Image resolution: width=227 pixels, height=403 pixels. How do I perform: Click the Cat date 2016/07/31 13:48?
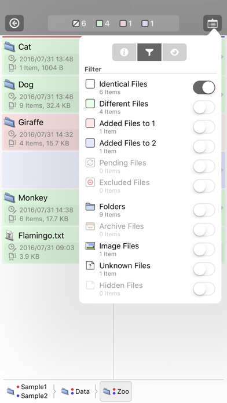(x=46, y=59)
